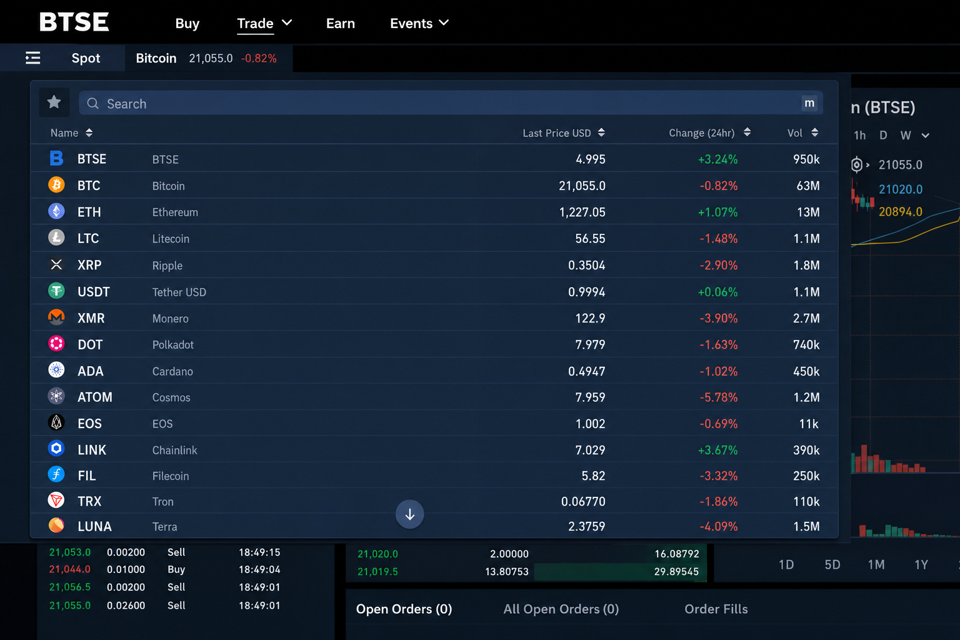Switch to Order Fills tab
This screenshot has height=640, width=960.
(x=716, y=609)
